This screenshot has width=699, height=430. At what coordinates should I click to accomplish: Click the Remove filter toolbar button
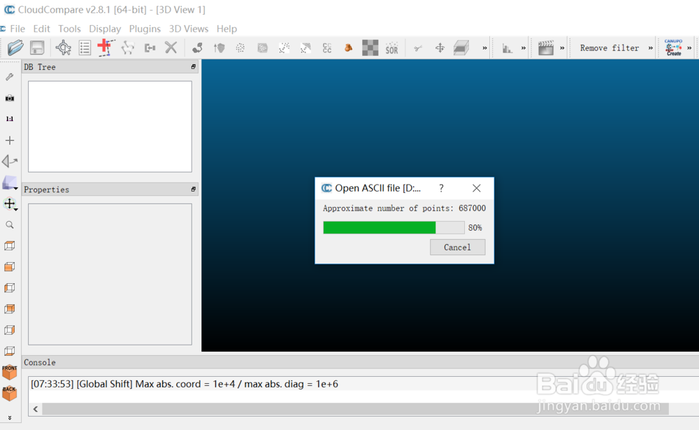[610, 48]
